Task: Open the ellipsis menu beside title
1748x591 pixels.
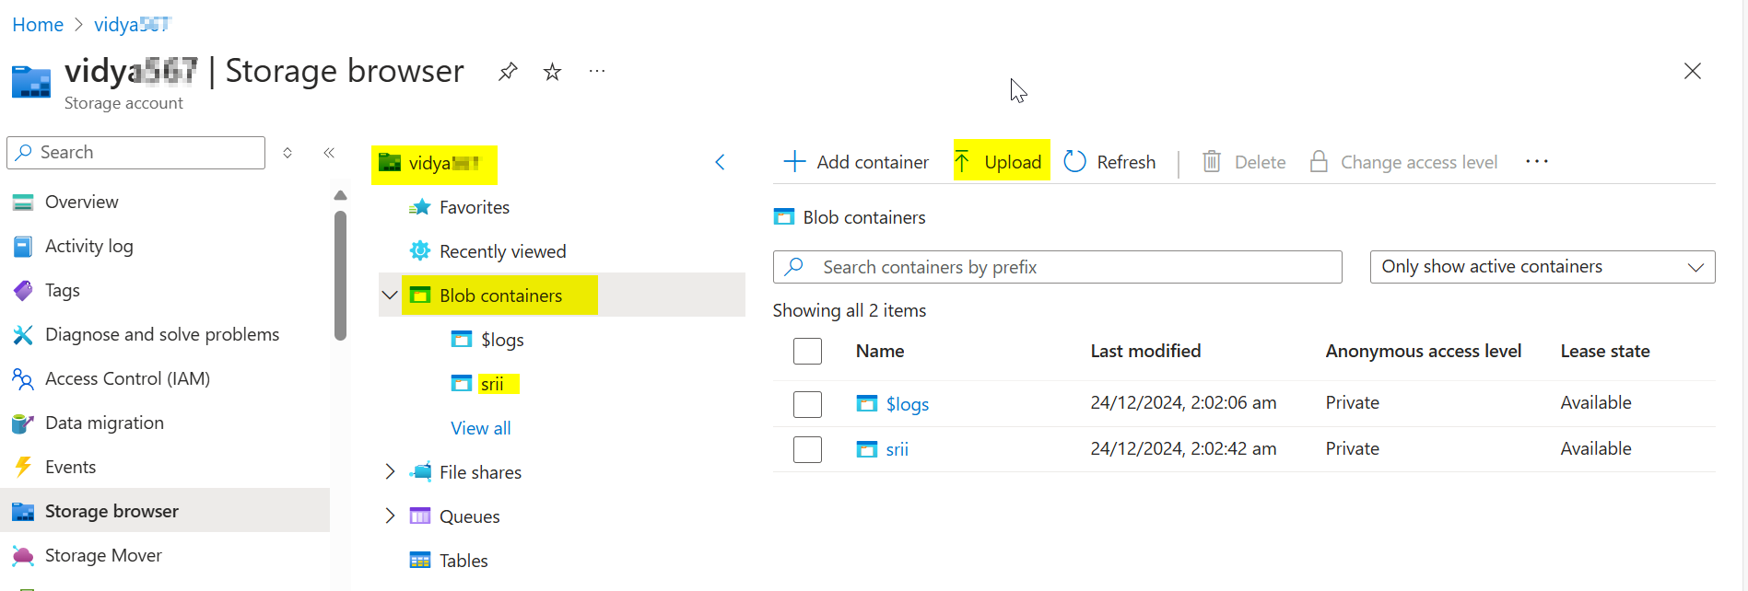Action: [x=597, y=72]
